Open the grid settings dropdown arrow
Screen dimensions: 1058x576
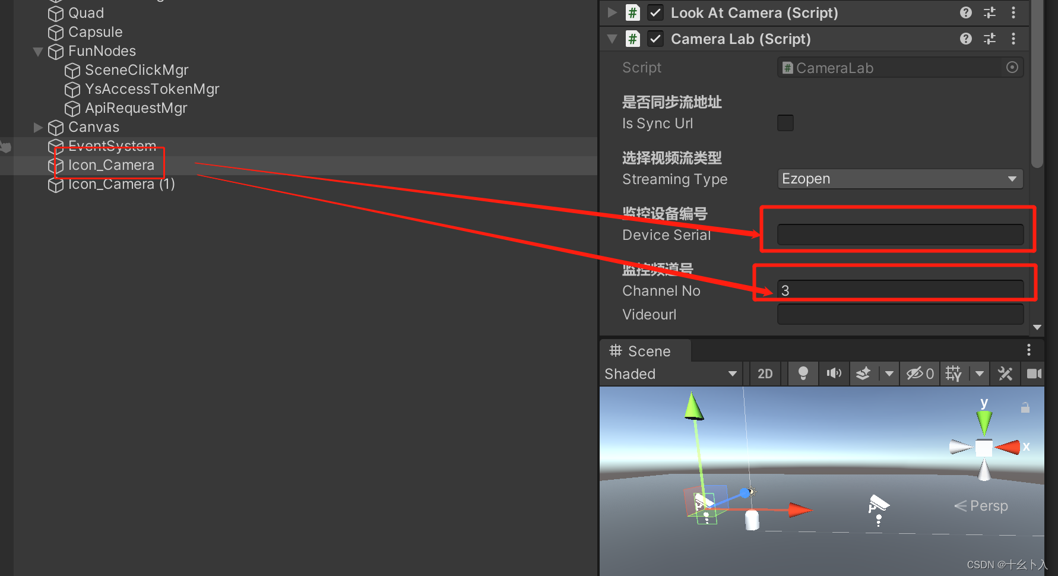coord(980,374)
